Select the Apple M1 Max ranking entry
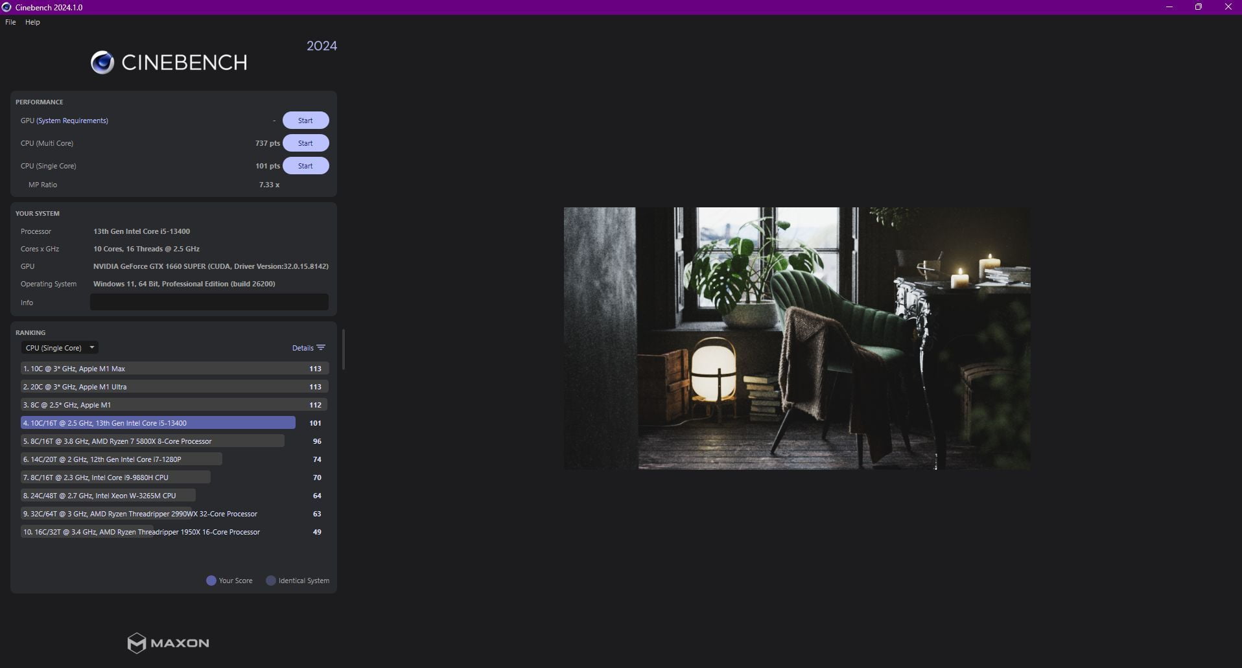 [174, 369]
